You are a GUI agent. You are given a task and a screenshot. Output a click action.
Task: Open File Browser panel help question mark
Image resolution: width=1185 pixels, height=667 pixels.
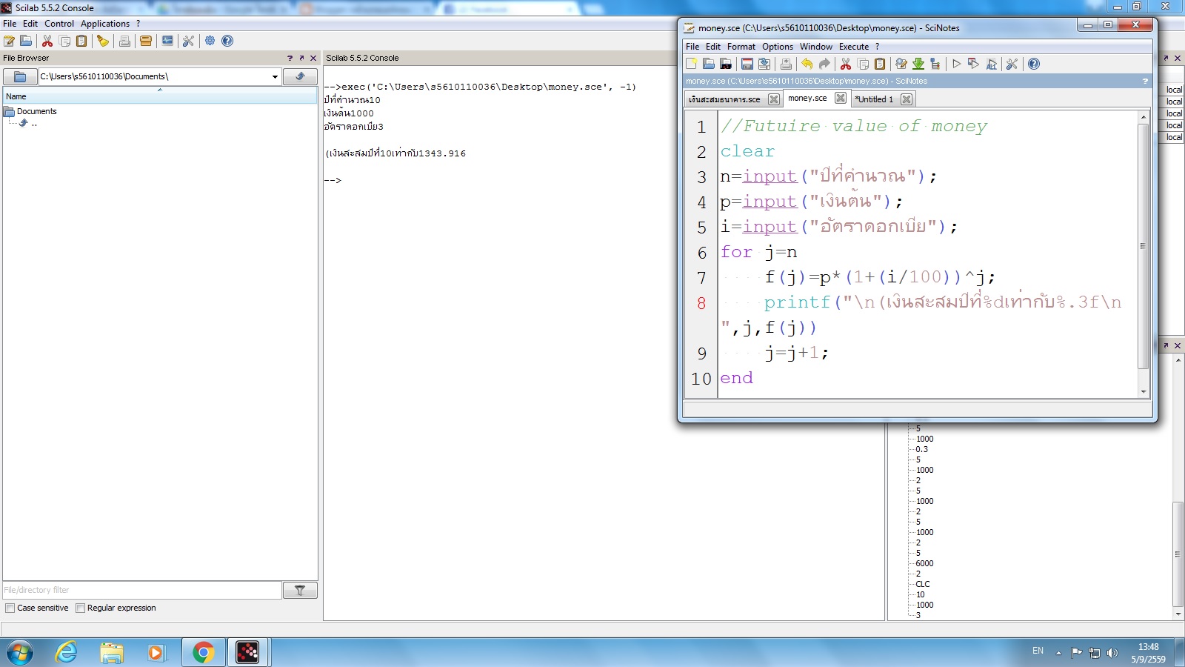[290, 58]
